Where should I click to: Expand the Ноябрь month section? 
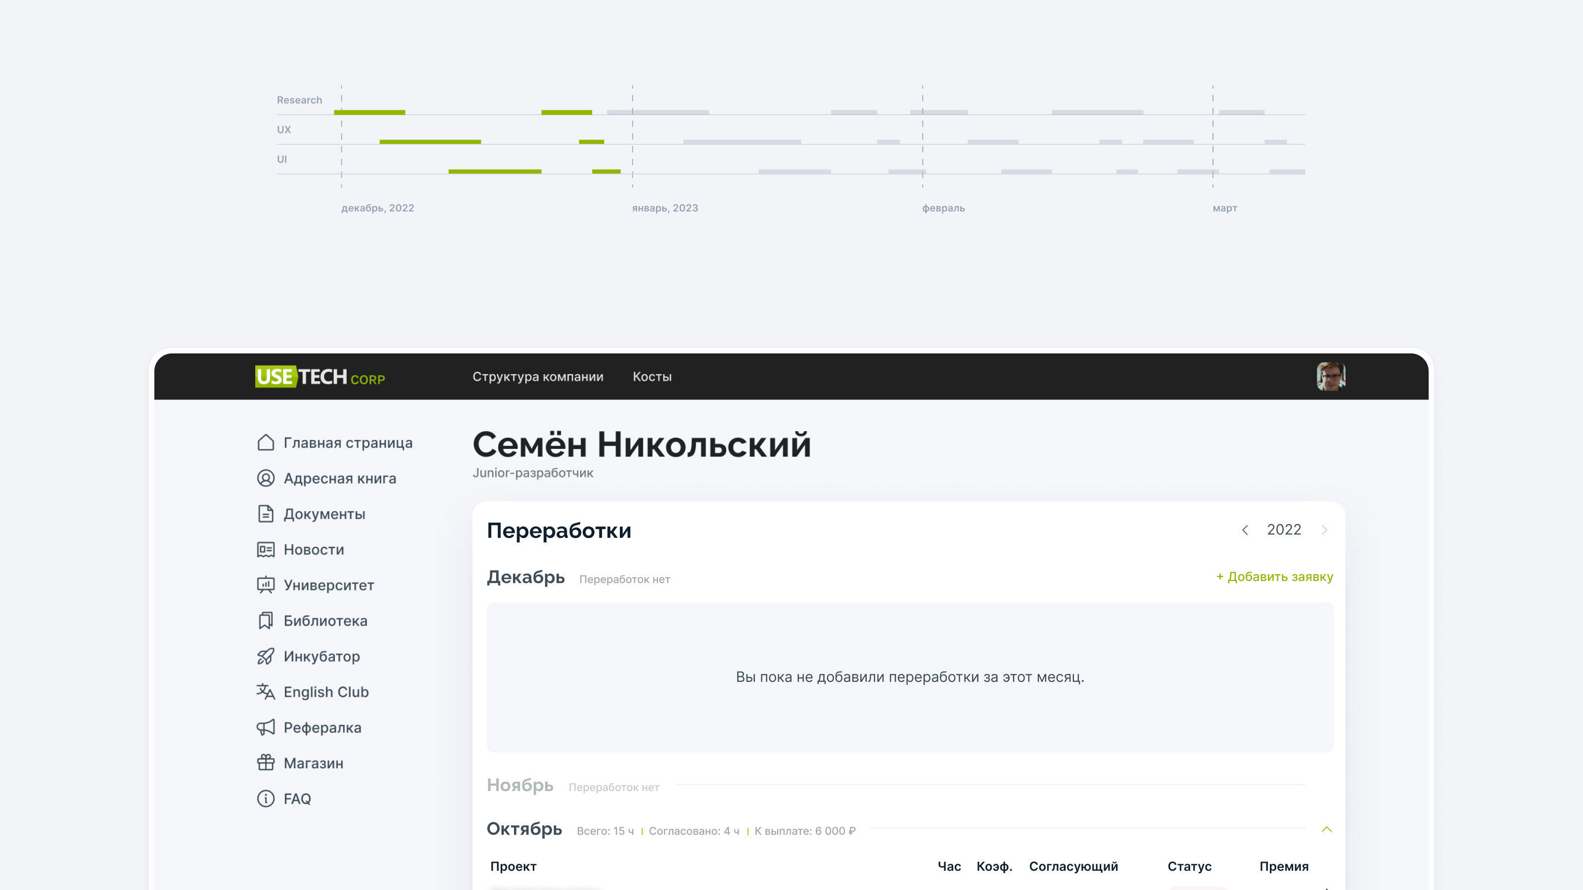coord(520,786)
